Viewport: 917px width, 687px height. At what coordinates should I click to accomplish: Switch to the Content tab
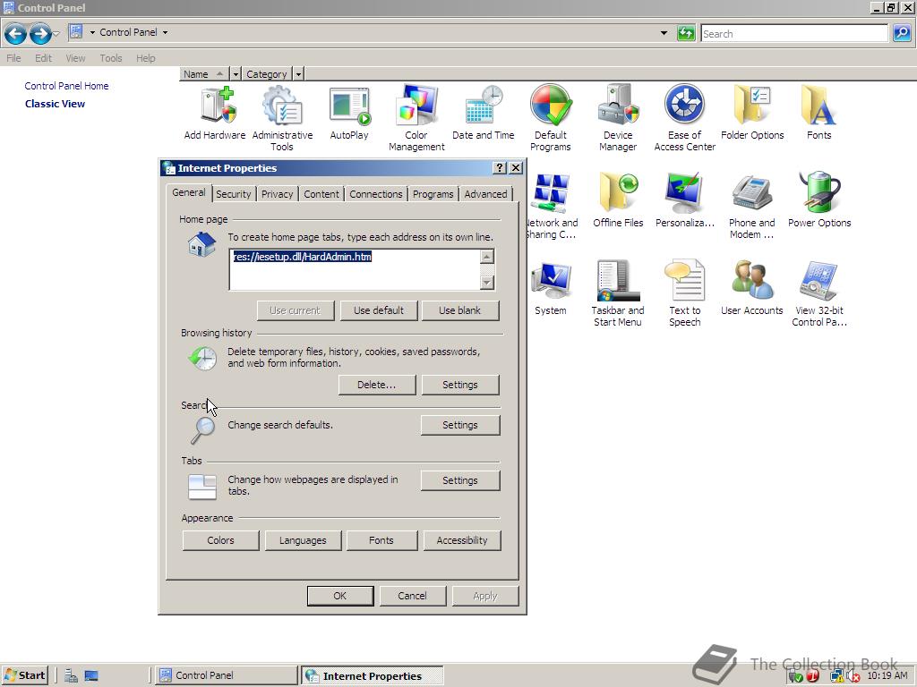click(x=321, y=194)
